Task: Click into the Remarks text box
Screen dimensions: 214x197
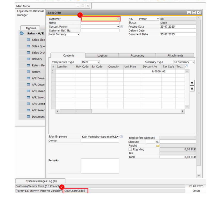Action: pos(100,166)
